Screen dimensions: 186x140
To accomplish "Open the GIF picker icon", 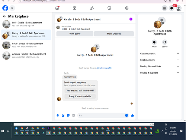I will [73, 115].
